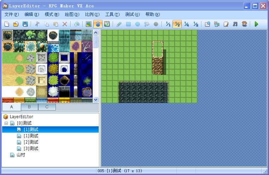
Task: Cut selection with the scissors icon
Action: (37, 24)
